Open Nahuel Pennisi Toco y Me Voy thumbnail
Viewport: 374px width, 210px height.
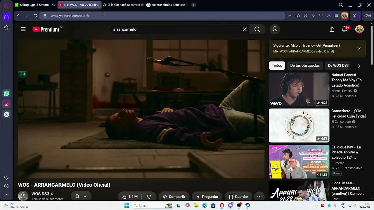[299, 89]
